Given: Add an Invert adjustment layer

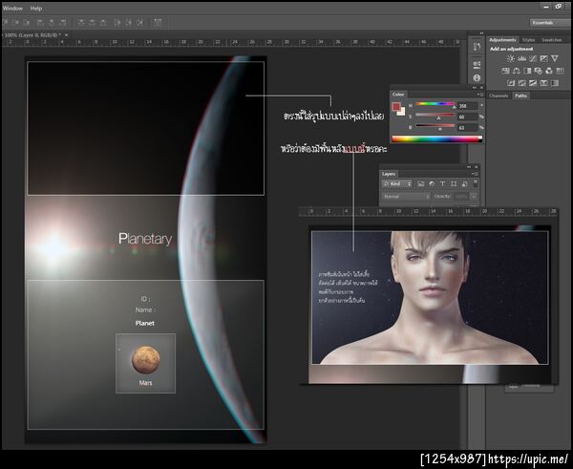Looking at the screenshot, I should pos(511,83).
